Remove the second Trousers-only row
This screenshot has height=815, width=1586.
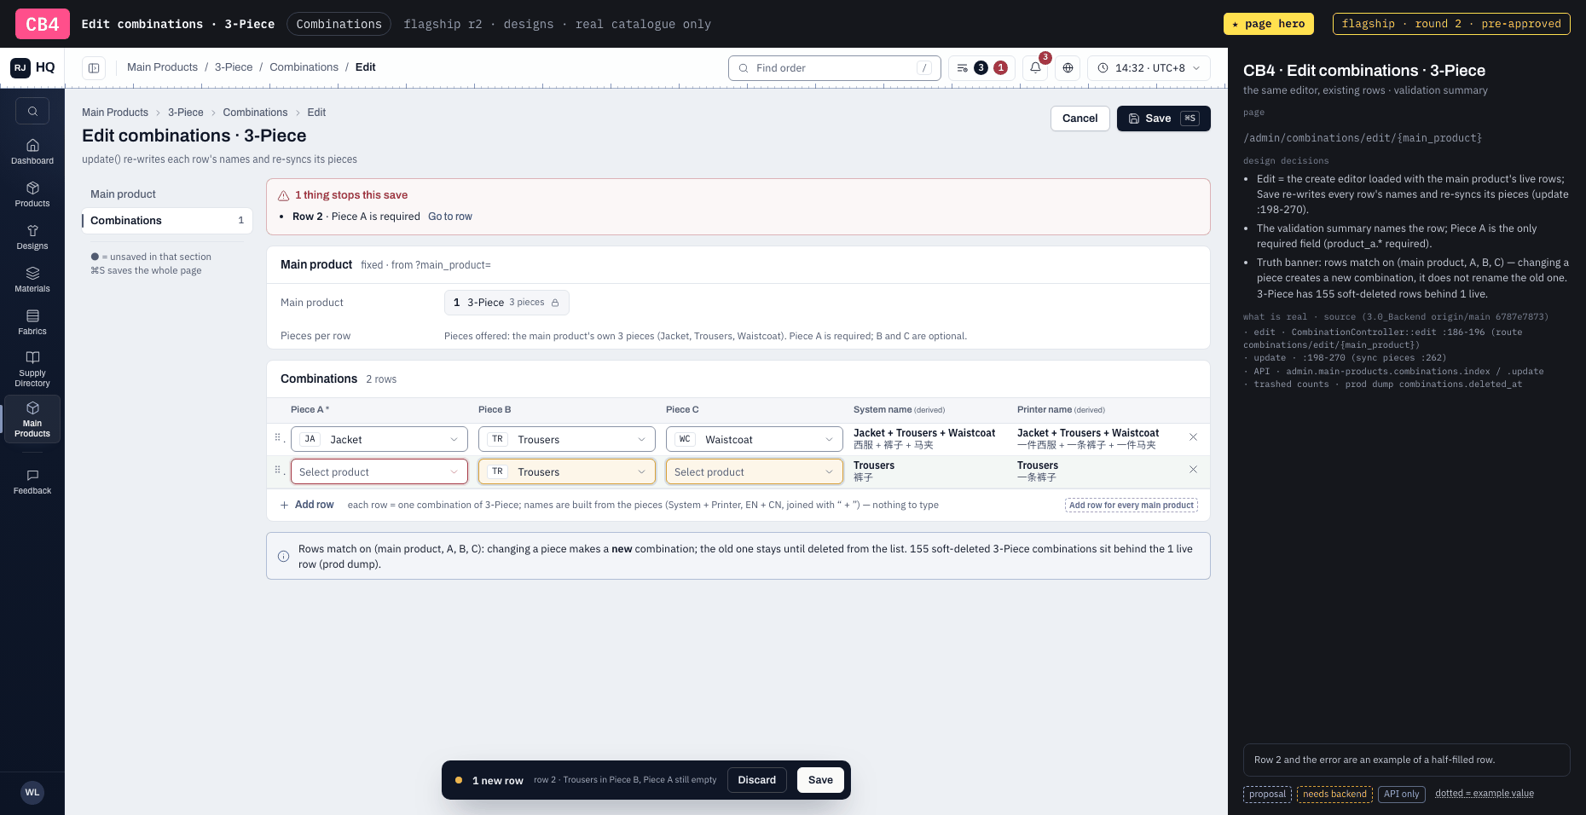coord(1193,470)
